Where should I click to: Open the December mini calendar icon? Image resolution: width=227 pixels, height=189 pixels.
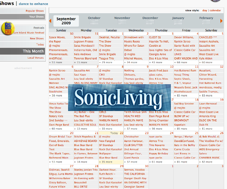(150, 22)
